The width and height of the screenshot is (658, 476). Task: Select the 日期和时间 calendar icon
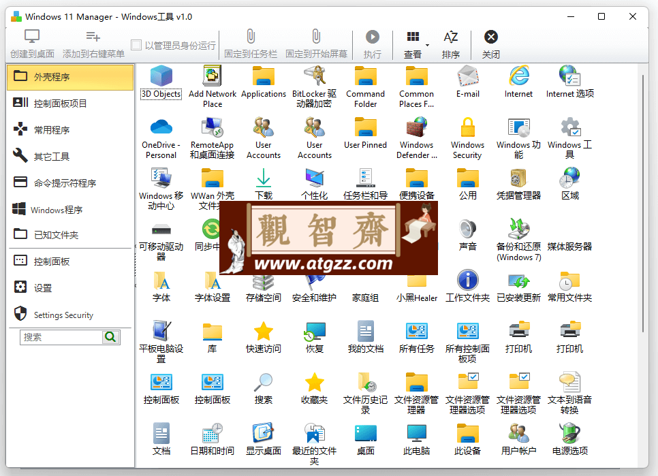point(213,433)
